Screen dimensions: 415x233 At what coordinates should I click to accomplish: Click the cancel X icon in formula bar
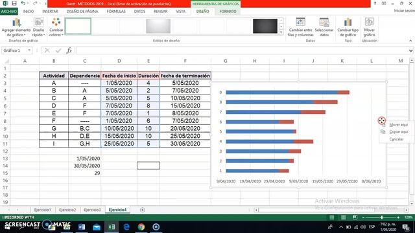click(x=47, y=50)
